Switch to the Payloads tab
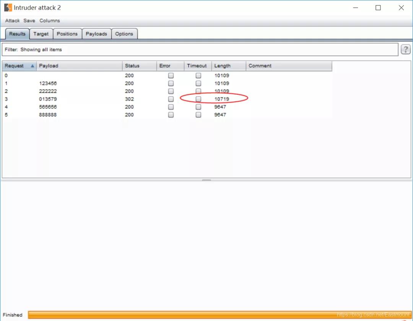 pyautogui.click(x=96, y=34)
